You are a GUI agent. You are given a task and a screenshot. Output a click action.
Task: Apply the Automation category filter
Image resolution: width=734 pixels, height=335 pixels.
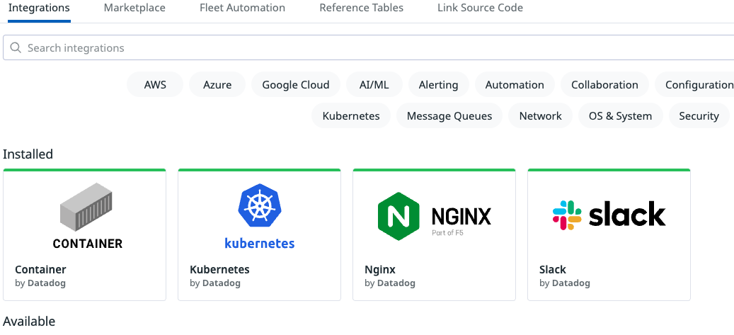pos(515,85)
